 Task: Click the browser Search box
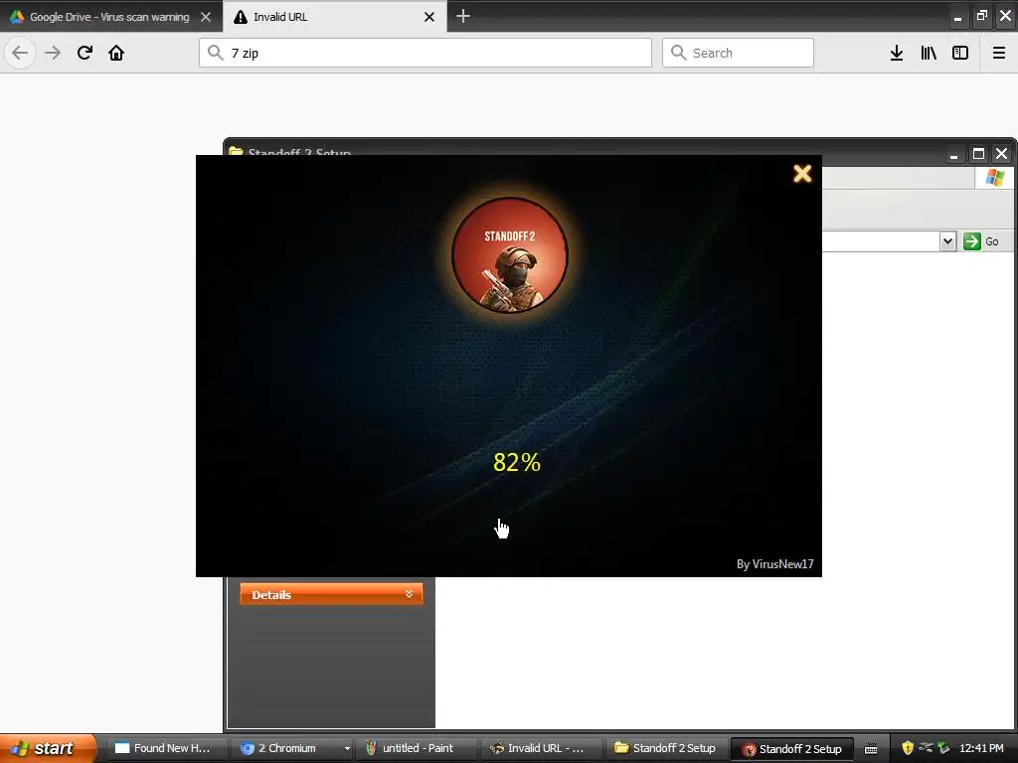pyautogui.click(x=738, y=53)
